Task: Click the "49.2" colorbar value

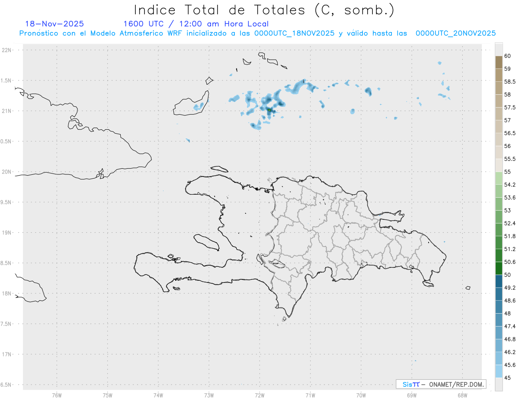Action: pyautogui.click(x=509, y=288)
